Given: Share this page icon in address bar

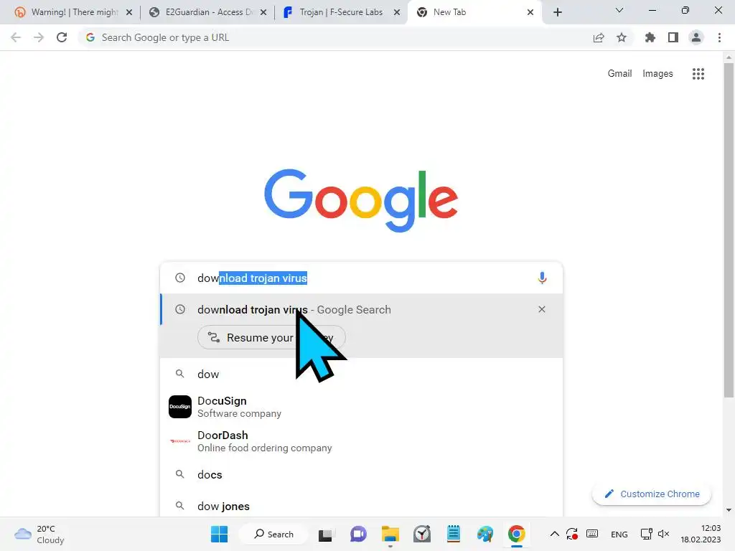Looking at the screenshot, I should point(599,37).
